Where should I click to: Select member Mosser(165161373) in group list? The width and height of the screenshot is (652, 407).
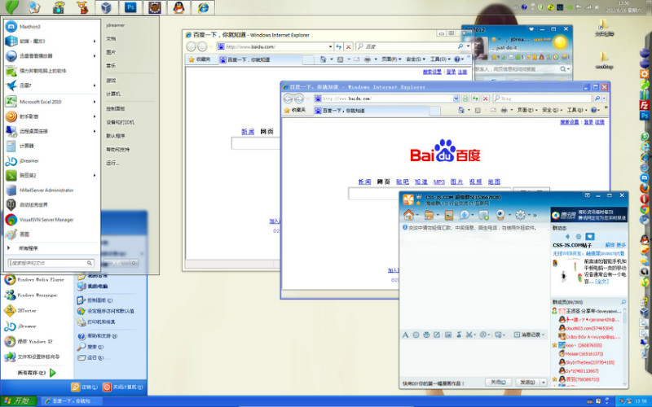(x=584, y=354)
